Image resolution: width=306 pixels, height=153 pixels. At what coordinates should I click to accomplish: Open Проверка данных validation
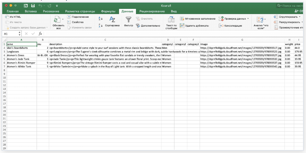click(x=232, y=19)
